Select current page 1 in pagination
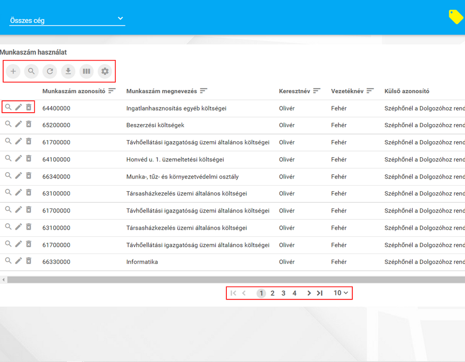This screenshot has width=465, height=362. (261, 293)
